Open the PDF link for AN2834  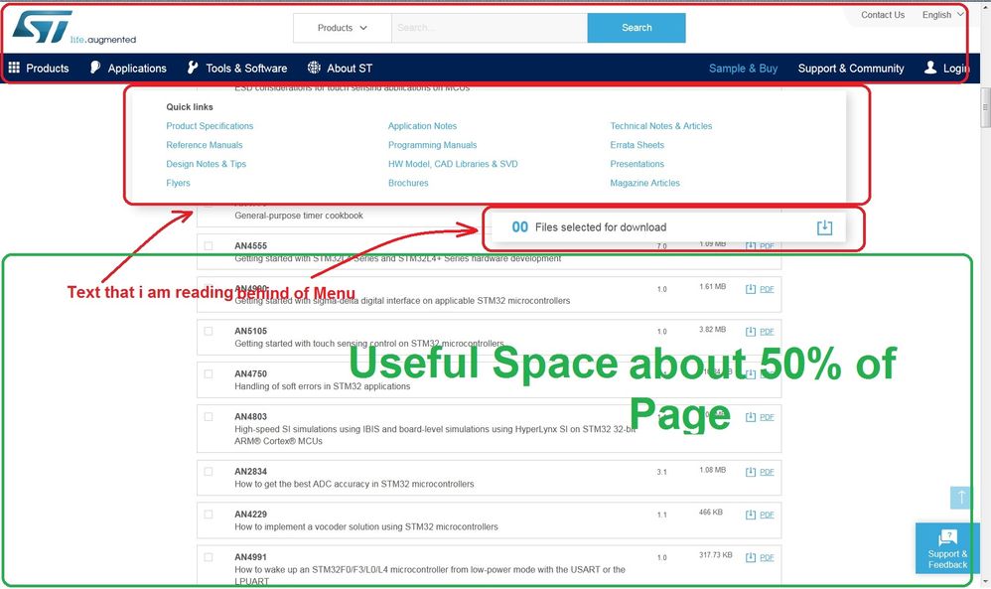pos(767,472)
